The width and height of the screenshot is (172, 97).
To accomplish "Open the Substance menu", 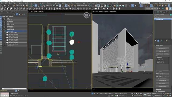I will (102, 3).
